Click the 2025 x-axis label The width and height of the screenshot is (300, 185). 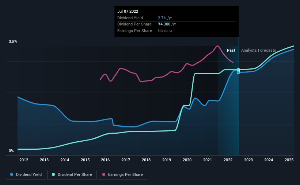click(x=289, y=160)
